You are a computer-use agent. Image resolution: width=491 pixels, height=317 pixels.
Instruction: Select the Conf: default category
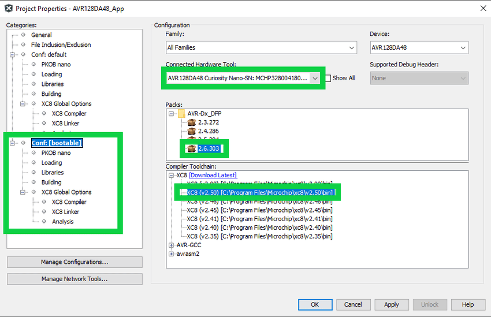point(49,54)
